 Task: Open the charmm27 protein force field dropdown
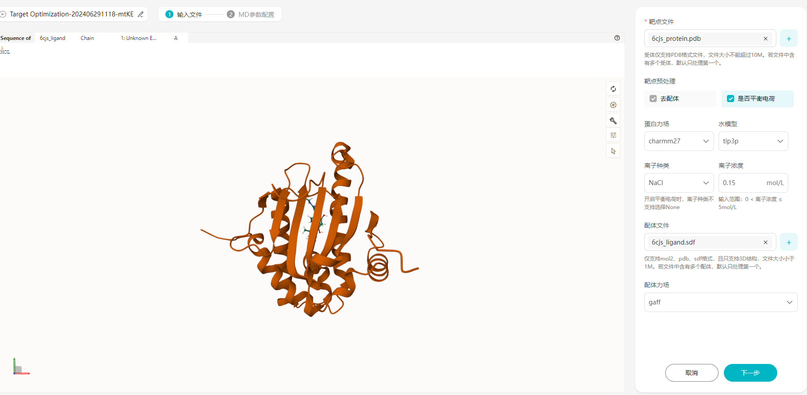point(679,141)
